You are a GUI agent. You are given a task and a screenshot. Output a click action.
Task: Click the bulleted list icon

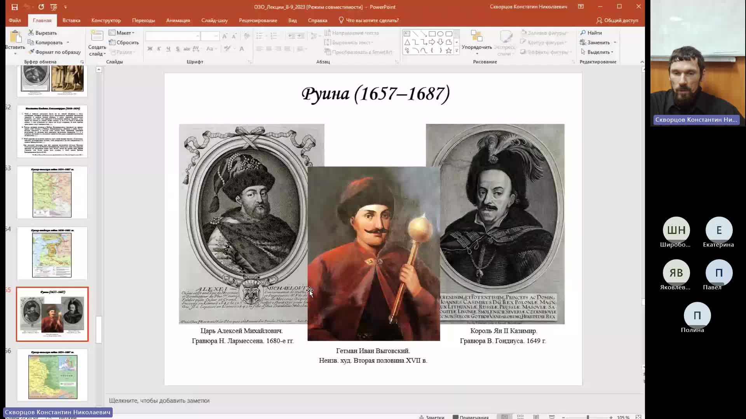click(260, 36)
